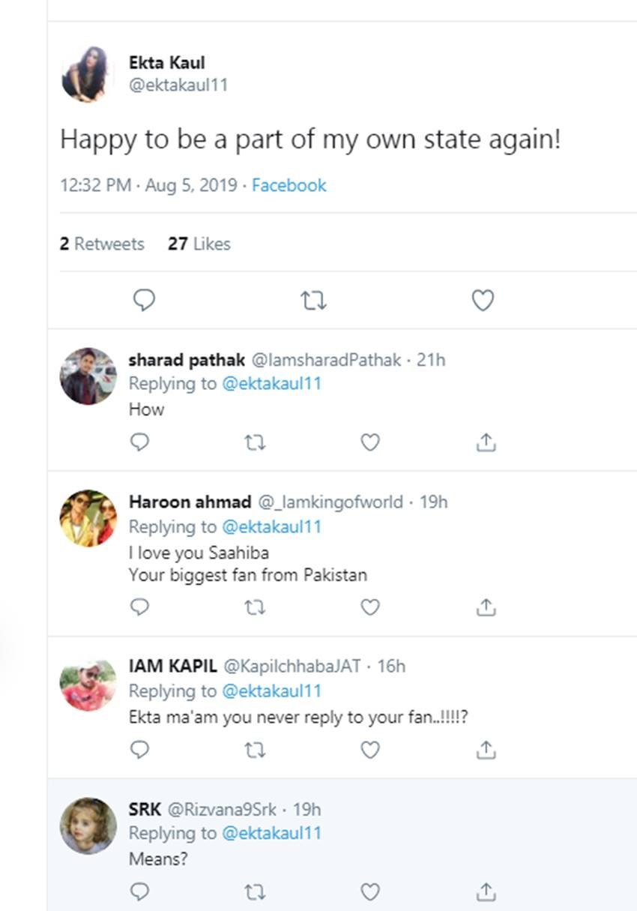637x911 pixels.
Task: Open IAM KAPIL's profile name
Action: click(x=173, y=666)
